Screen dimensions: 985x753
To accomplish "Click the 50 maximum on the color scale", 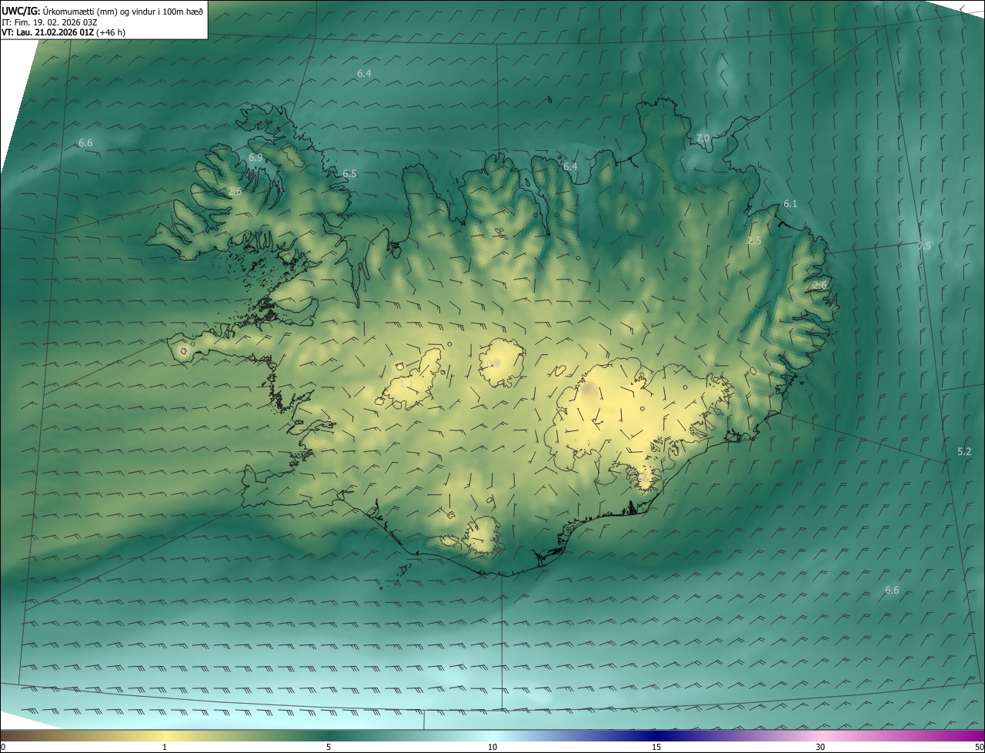I will (x=979, y=747).
